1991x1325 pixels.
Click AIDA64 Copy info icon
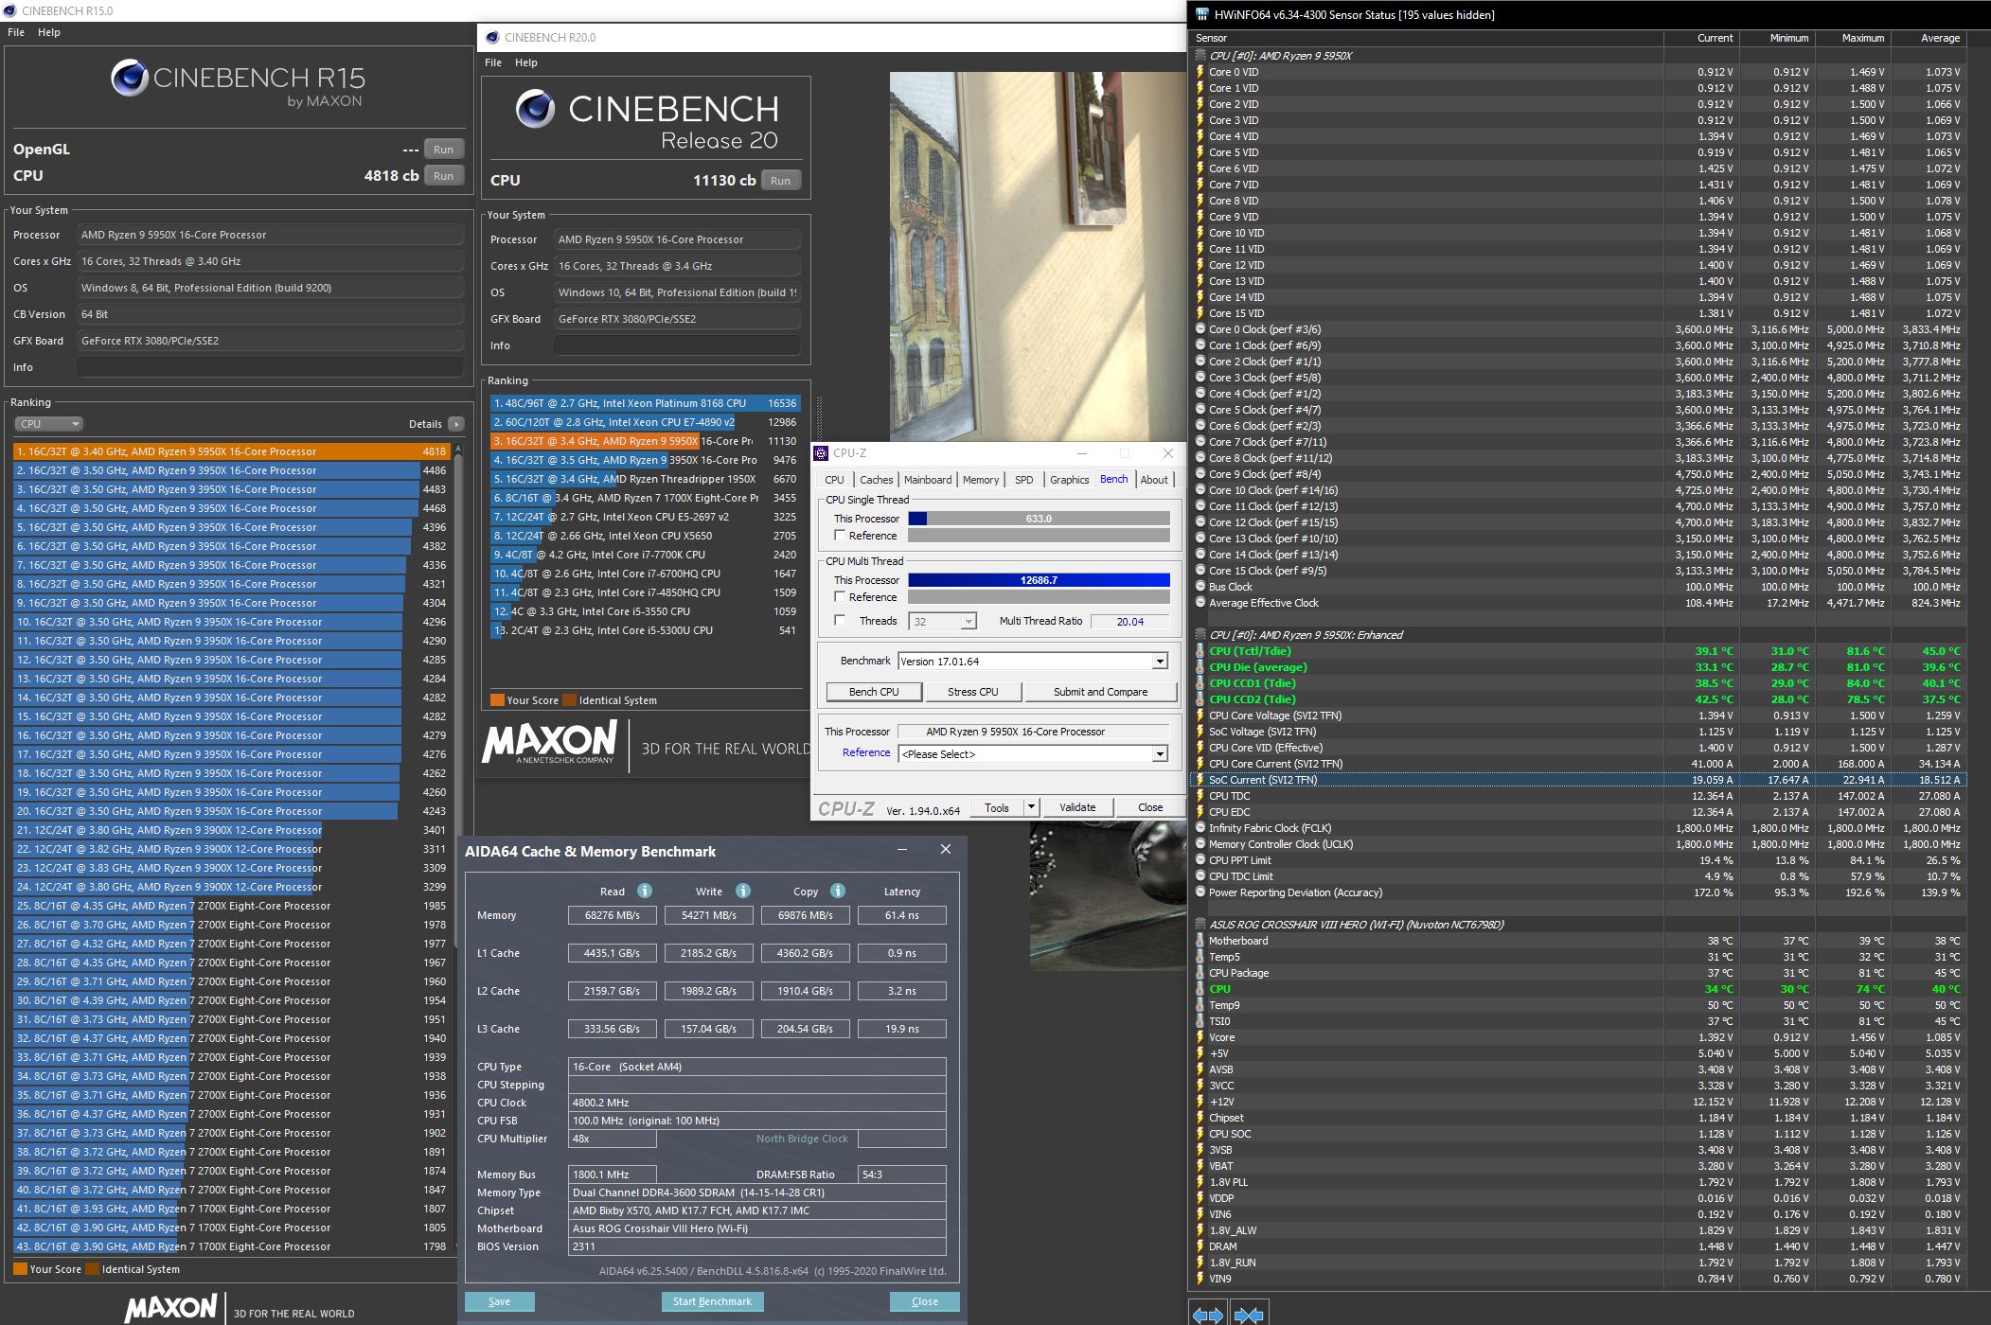coord(838,891)
